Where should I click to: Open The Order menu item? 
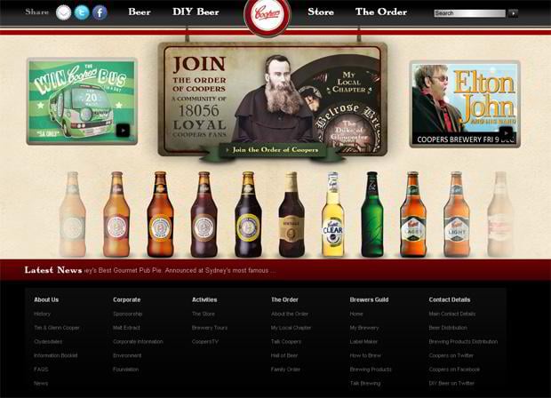(381, 12)
